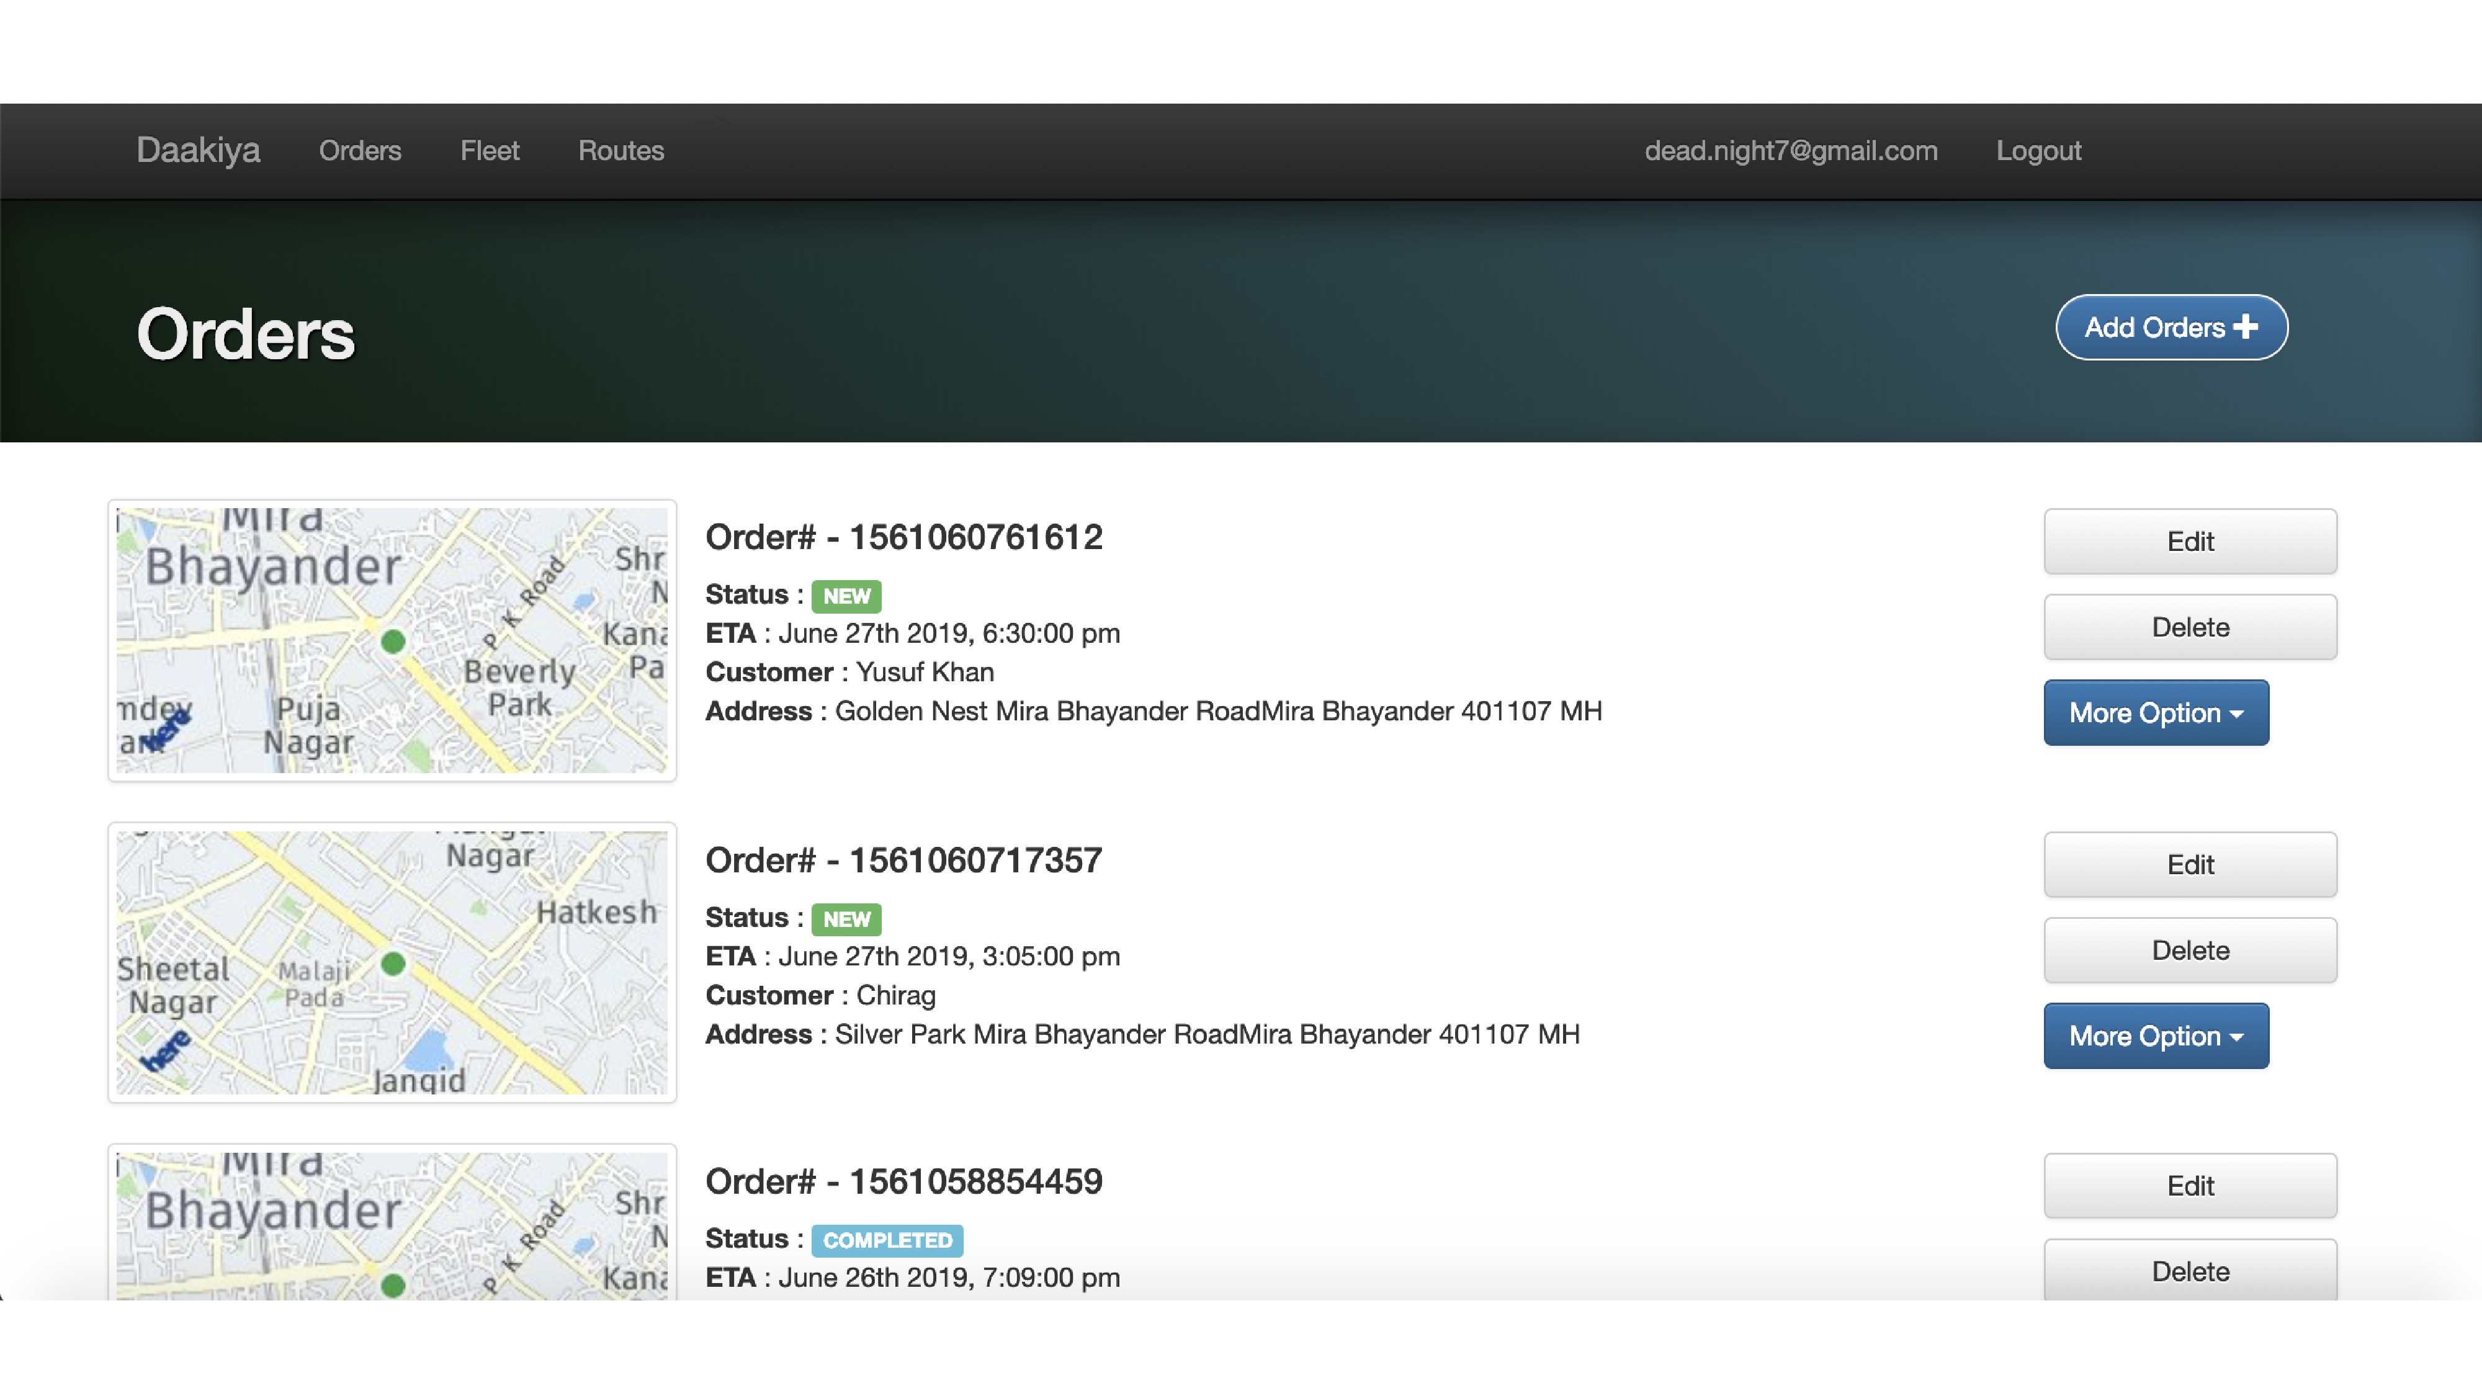The image size is (2482, 1396).
Task: Click the COMPLETED status badge
Action: [x=885, y=1240]
